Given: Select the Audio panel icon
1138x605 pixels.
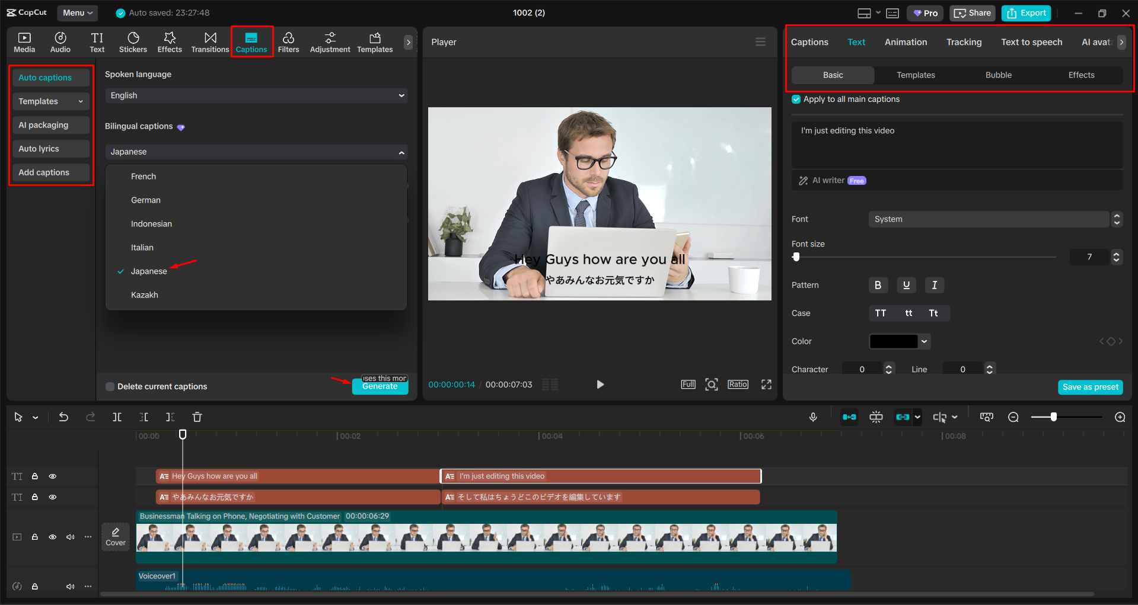Looking at the screenshot, I should click(x=60, y=41).
